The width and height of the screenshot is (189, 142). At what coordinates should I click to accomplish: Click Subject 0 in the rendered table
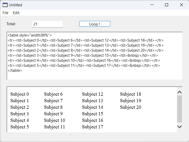[x=20, y=94]
